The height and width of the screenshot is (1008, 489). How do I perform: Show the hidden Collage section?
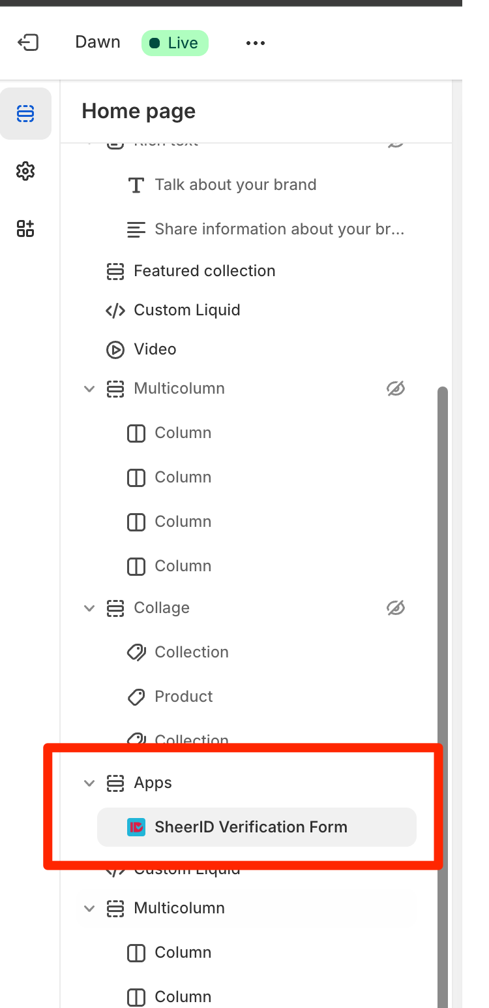(x=395, y=608)
